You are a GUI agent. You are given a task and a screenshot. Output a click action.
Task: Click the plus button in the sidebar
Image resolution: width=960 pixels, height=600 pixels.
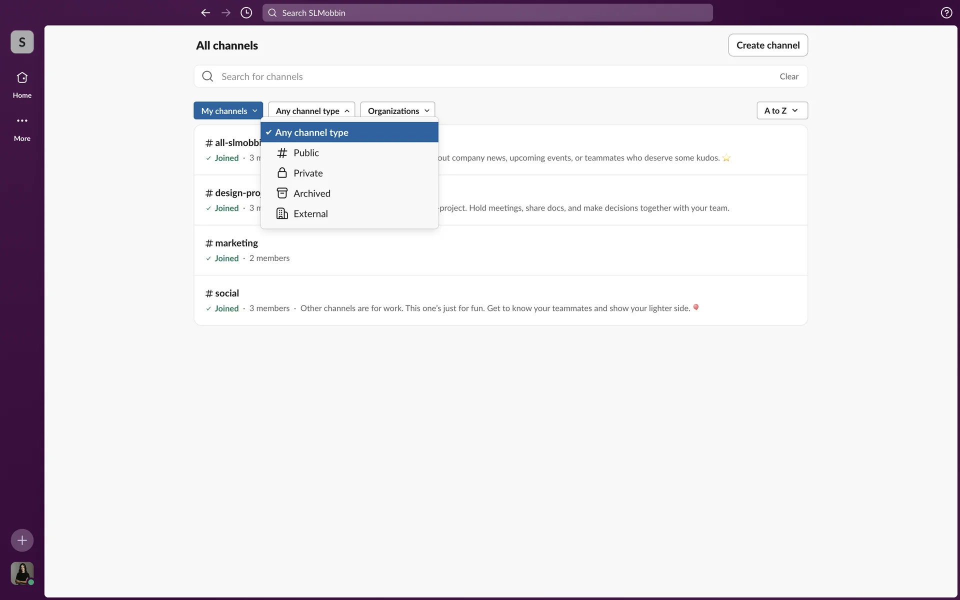click(x=22, y=540)
